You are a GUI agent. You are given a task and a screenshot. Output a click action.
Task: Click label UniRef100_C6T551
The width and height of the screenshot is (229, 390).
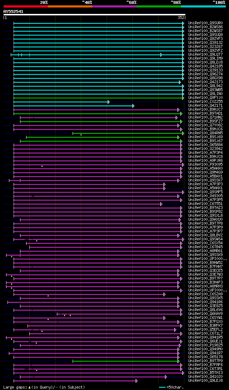point(206,204)
